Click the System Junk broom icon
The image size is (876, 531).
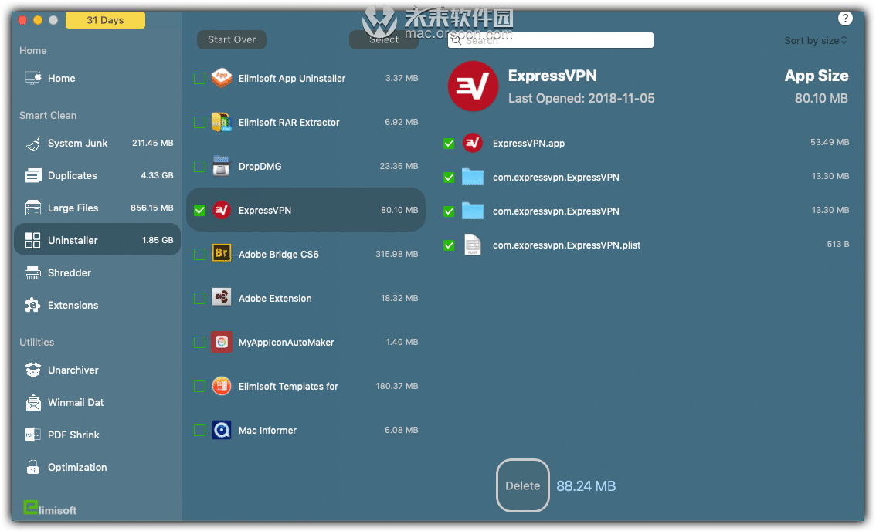point(33,144)
